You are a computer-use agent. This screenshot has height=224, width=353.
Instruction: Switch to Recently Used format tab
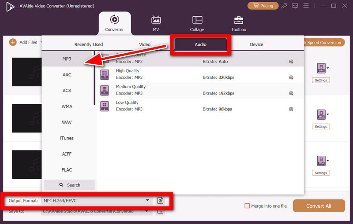pyautogui.click(x=89, y=44)
